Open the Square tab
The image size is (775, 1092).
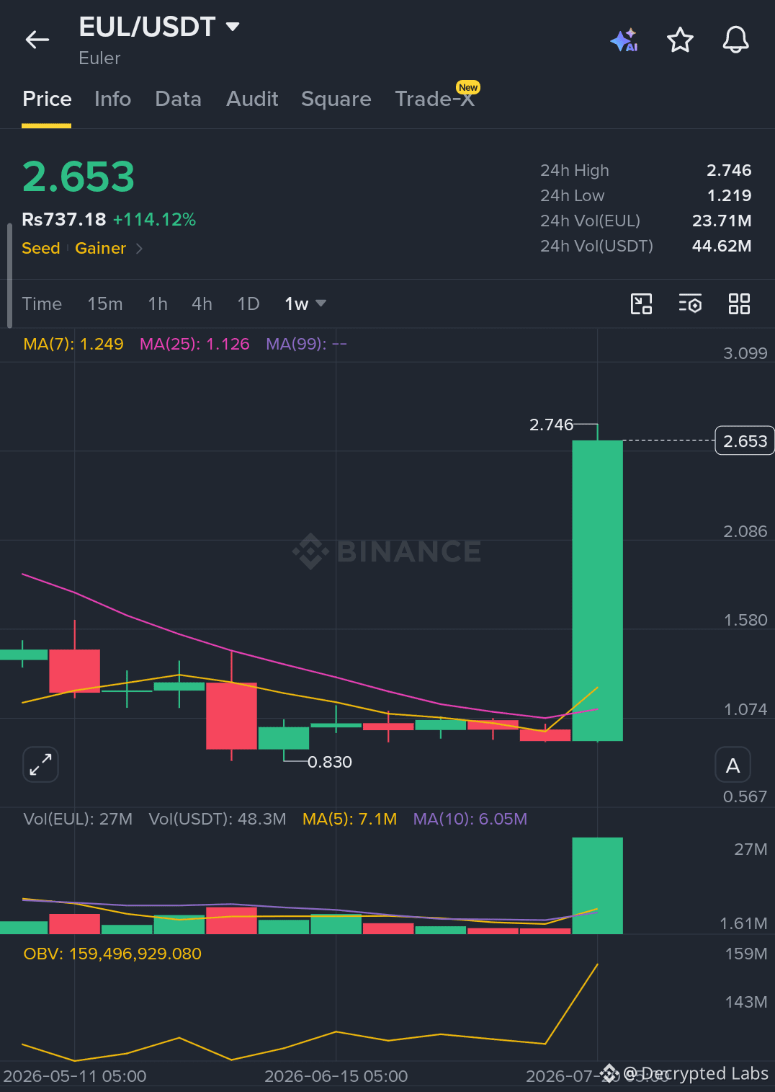[336, 99]
